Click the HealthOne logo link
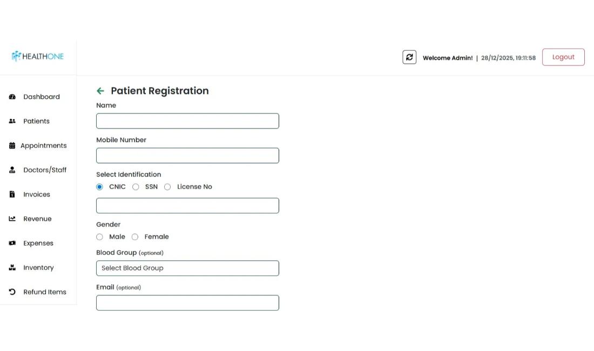594x351 pixels. 38,56
